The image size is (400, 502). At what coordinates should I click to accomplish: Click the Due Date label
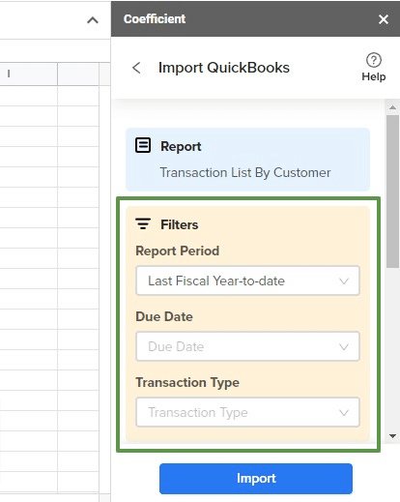coord(164,316)
